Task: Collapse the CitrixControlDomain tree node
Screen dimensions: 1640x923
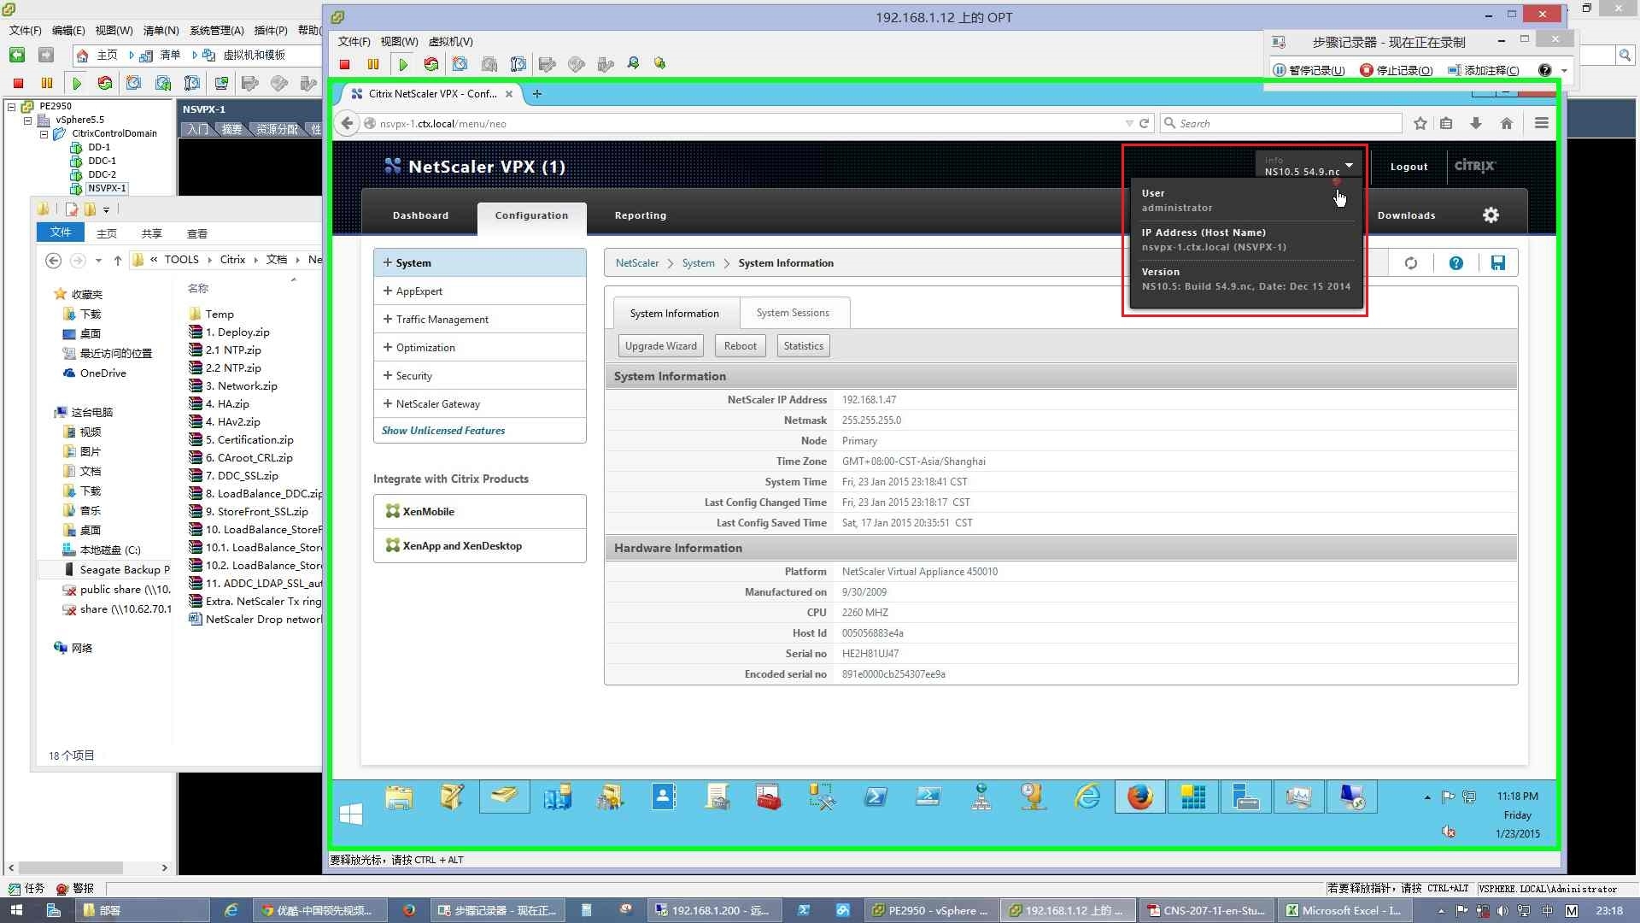Action: tap(44, 134)
